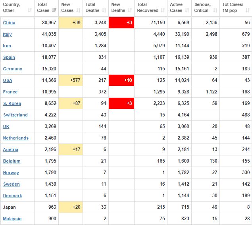252x225 pixels.
Task: Open the Netherlands country link
Action: click(x=16, y=138)
